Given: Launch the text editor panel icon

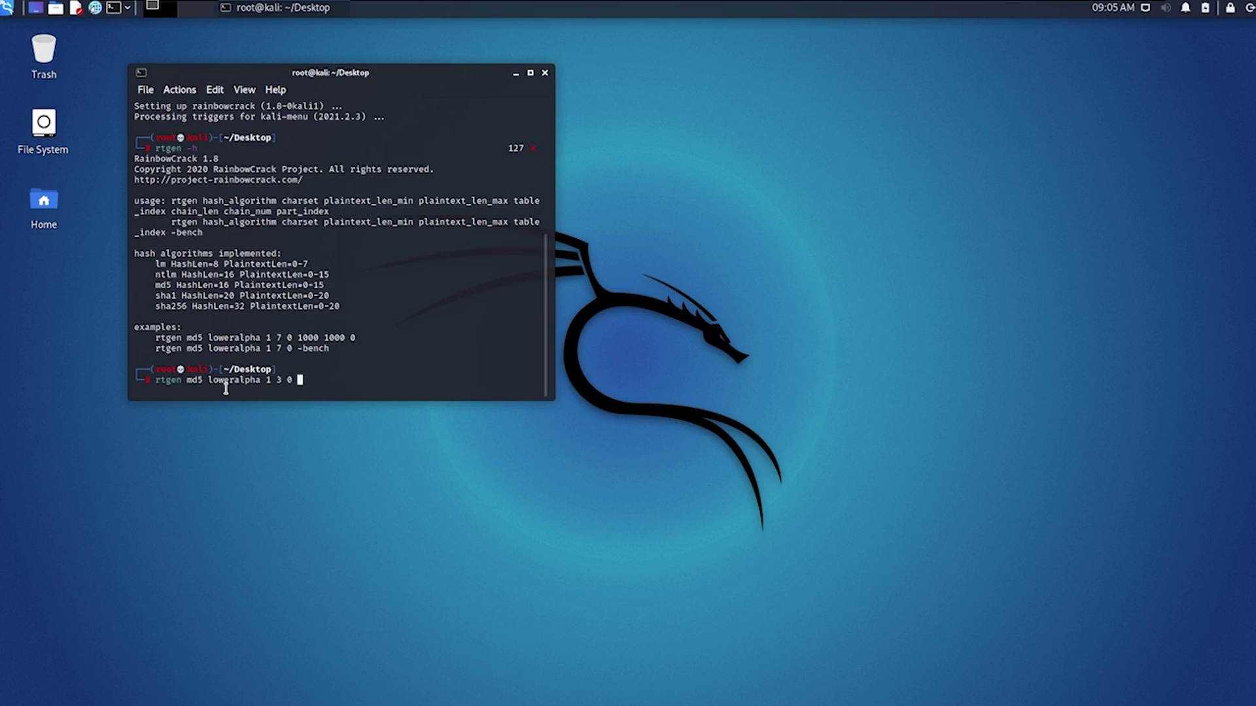Looking at the screenshot, I should [76, 8].
